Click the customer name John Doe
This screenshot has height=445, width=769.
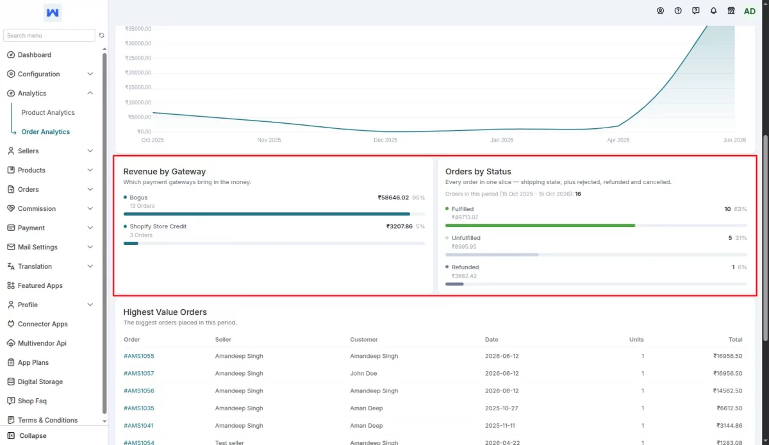click(x=363, y=373)
